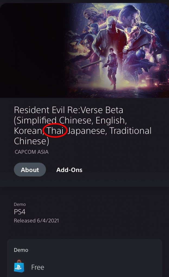Click the red-circled word Thai

[x=55, y=131]
